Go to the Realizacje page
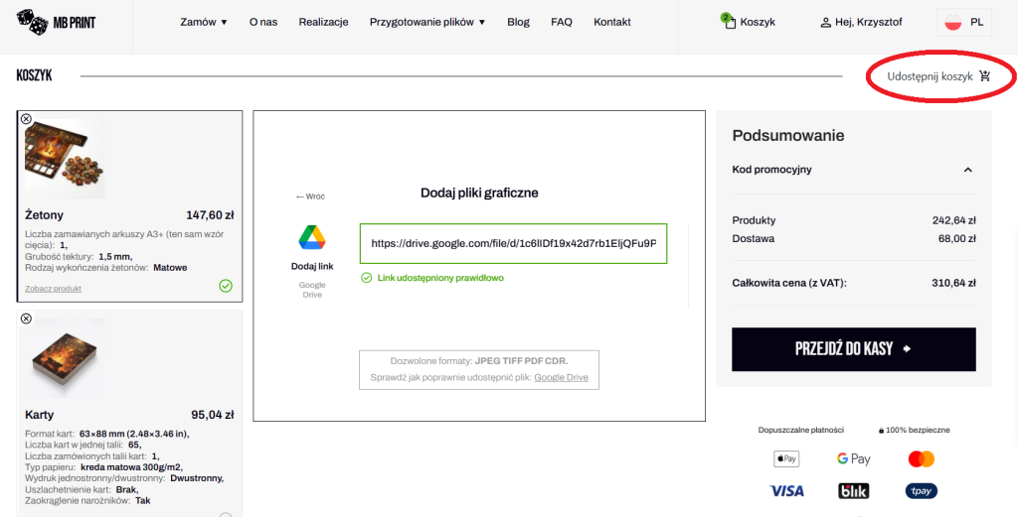Screen dimensions: 1018x517 coord(323,22)
